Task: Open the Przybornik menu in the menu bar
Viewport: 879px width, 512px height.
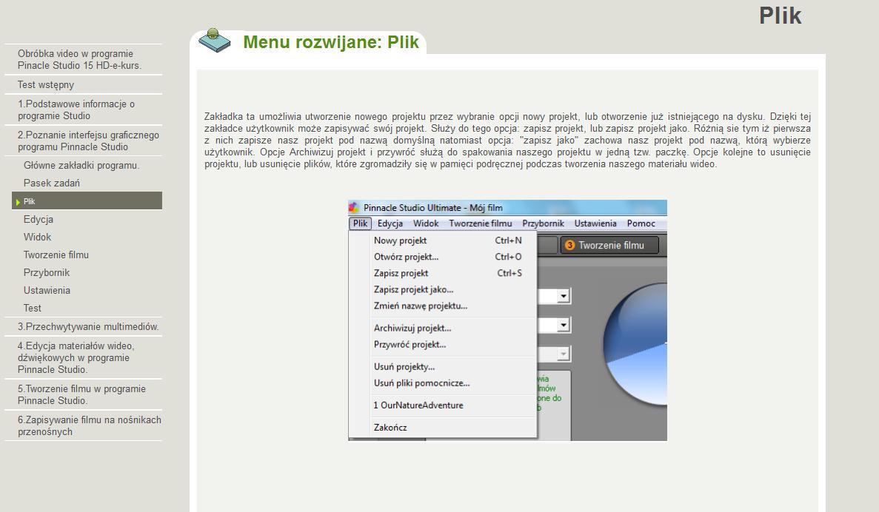Action: (x=544, y=223)
